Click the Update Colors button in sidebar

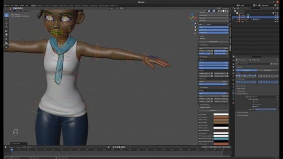click(213, 110)
